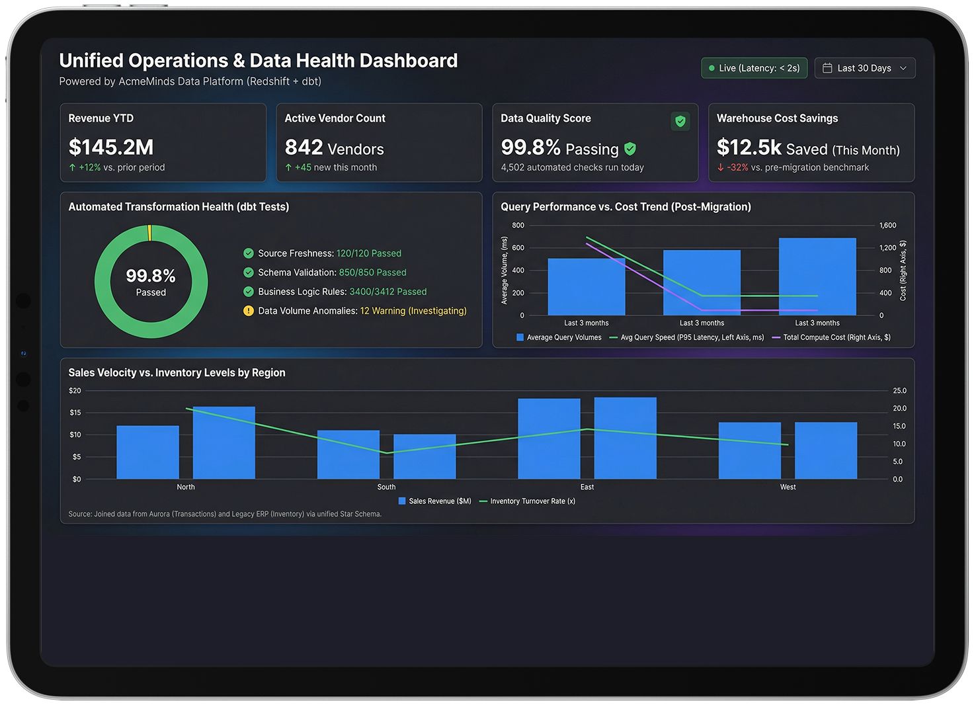Click the green check icon beside Schema Validation
This screenshot has height=707, width=976.
(x=249, y=272)
